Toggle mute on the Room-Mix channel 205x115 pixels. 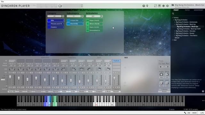10,87
